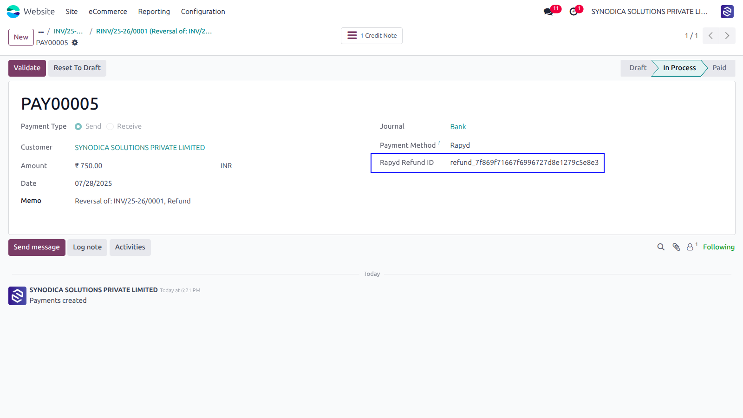This screenshot has height=418, width=743.
Task: Click the New button
Action: 21,37
